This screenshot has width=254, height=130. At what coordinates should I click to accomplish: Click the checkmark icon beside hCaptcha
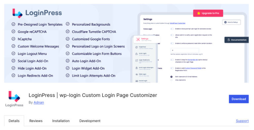pyautogui.click(x=14, y=39)
